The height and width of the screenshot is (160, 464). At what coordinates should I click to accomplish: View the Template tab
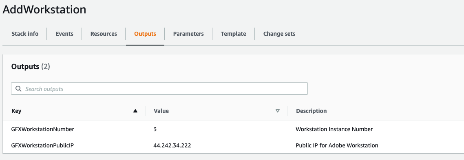tap(233, 34)
